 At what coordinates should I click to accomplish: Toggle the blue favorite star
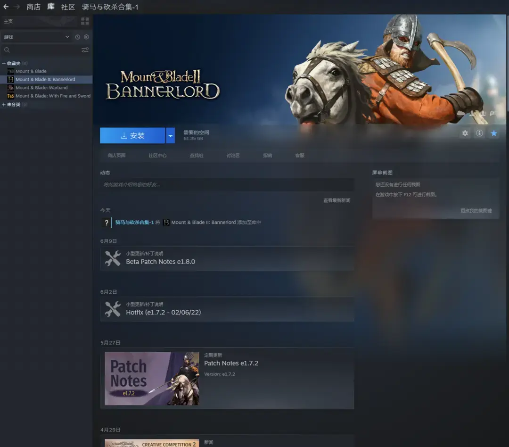[x=494, y=133]
